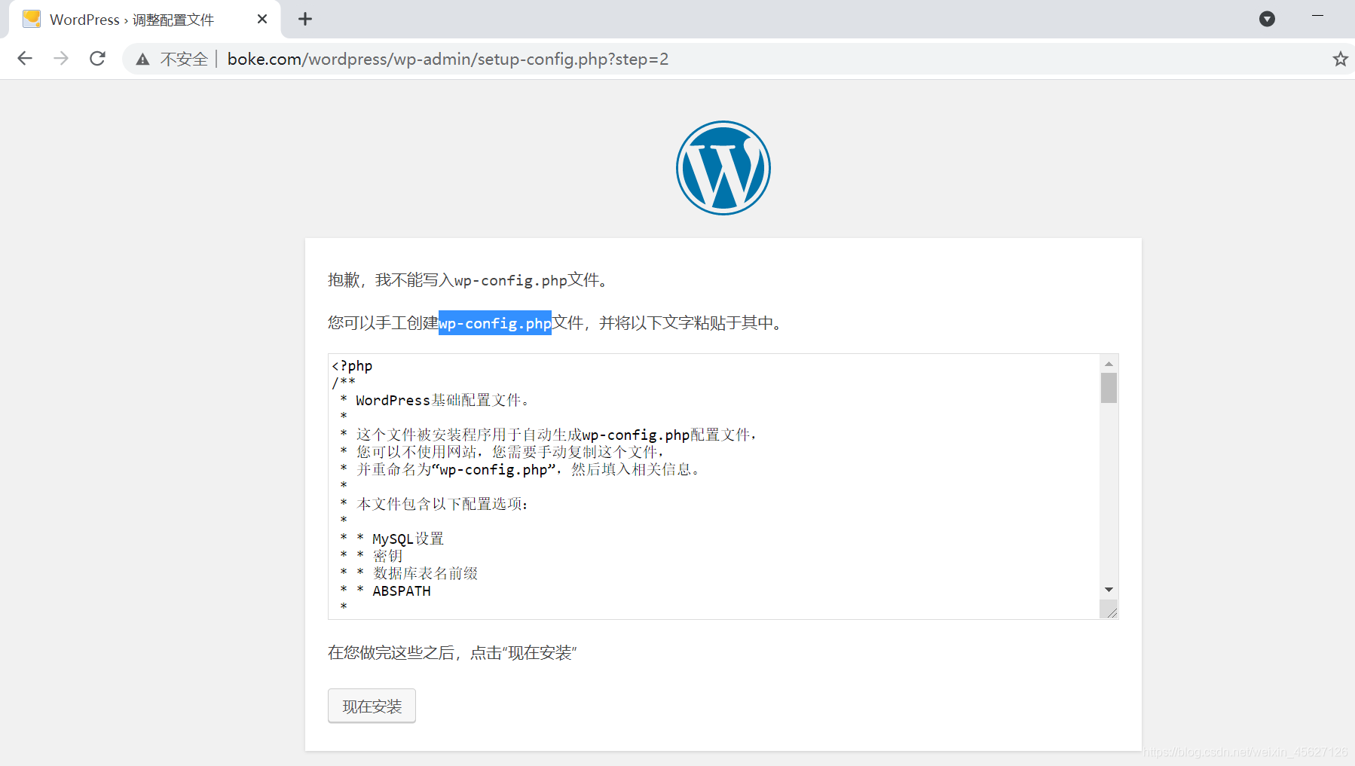Click the MySQL设置 line in code
The width and height of the screenshot is (1355, 766).
click(408, 539)
